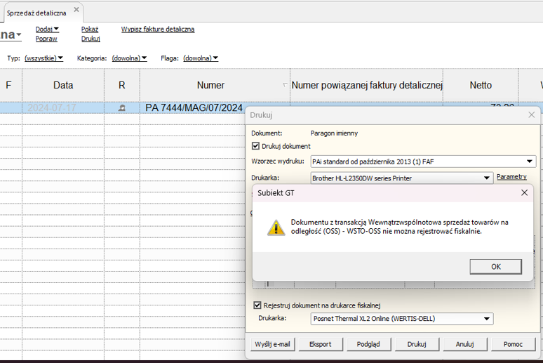543x363 pixels.
Task: Click the Popraw link
Action: pyautogui.click(x=46, y=39)
